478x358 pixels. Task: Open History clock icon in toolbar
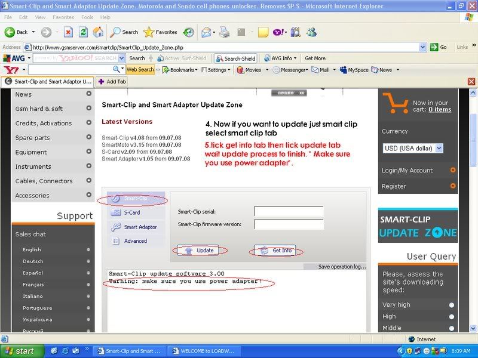188,32
